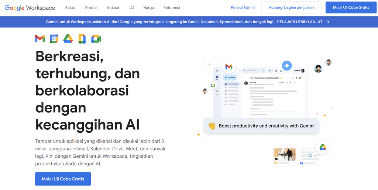
Task: Click the large Gmail logo circle in illustration
Action: tap(229, 67)
